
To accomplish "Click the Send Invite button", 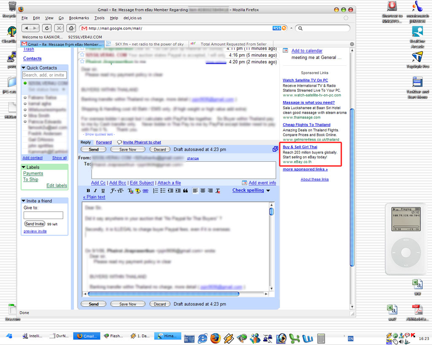I will (x=35, y=224).
